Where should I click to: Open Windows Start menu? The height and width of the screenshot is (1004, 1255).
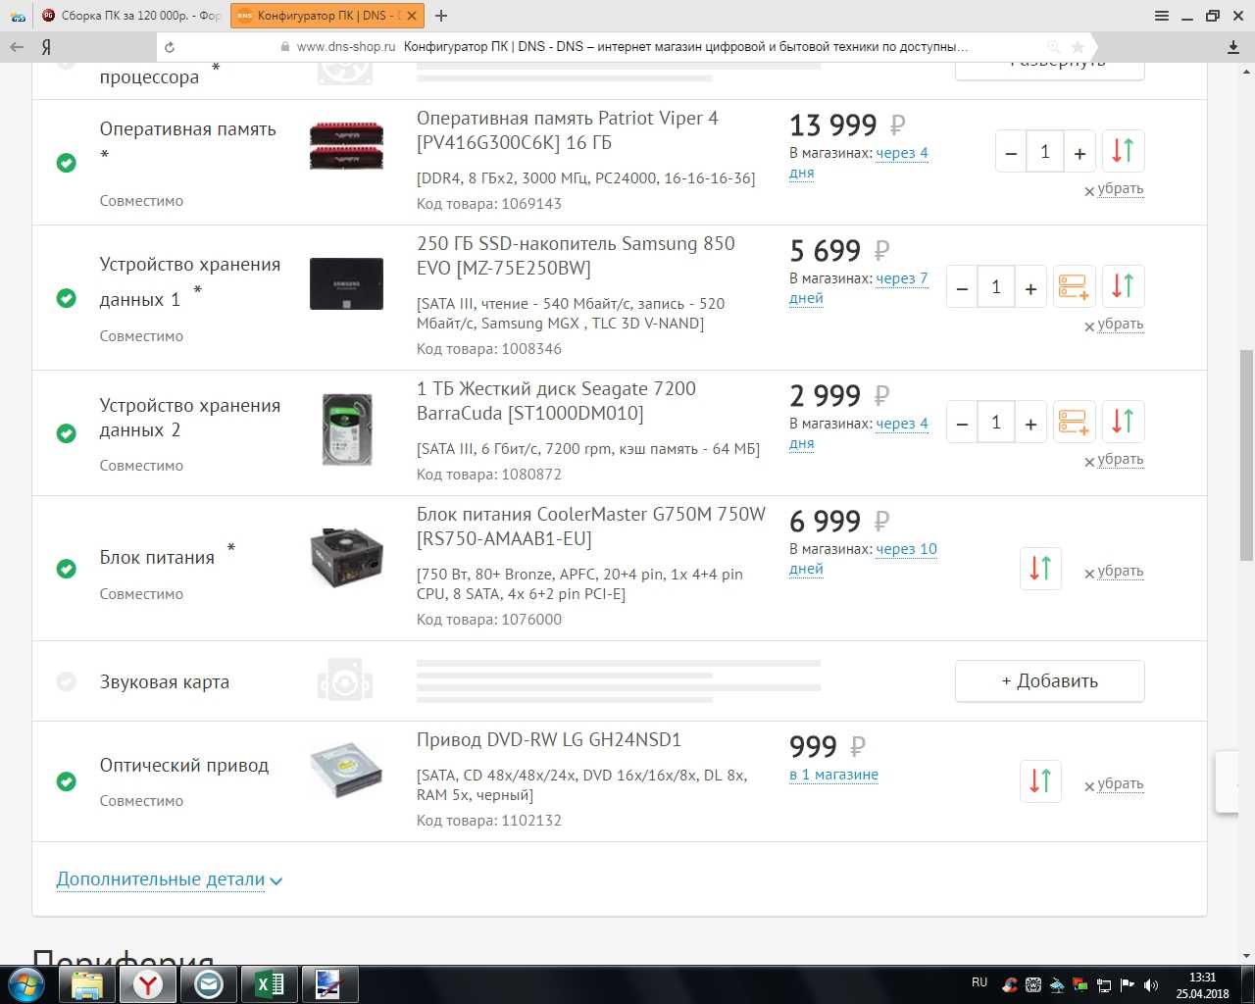(x=26, y=984)
